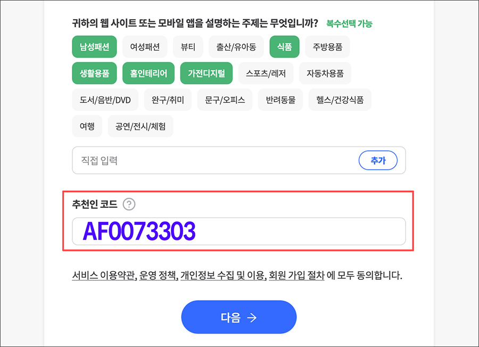Focus the 추천인 코드 input field

(239, 231)
